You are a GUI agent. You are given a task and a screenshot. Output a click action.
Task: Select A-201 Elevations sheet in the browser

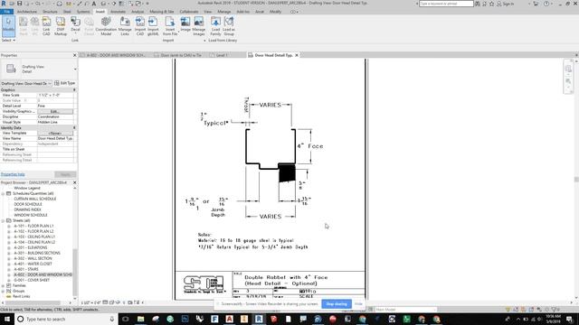pos(30,247)
